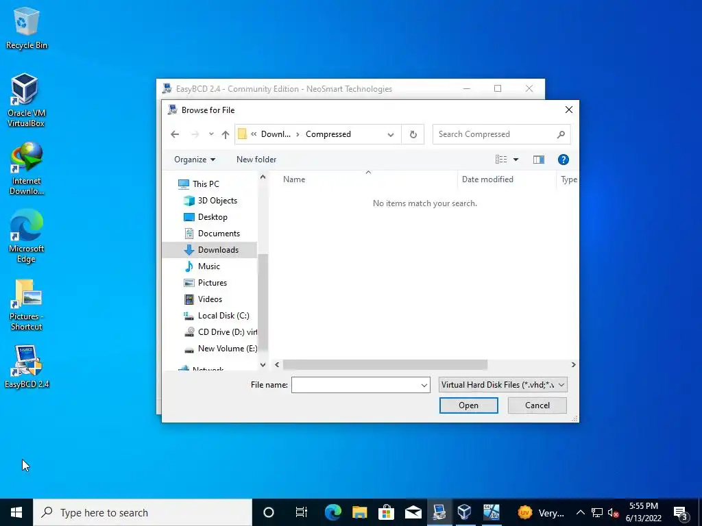Open the Windows Start menu
Screen dimensions: 702x526
(x=16, y=512)
